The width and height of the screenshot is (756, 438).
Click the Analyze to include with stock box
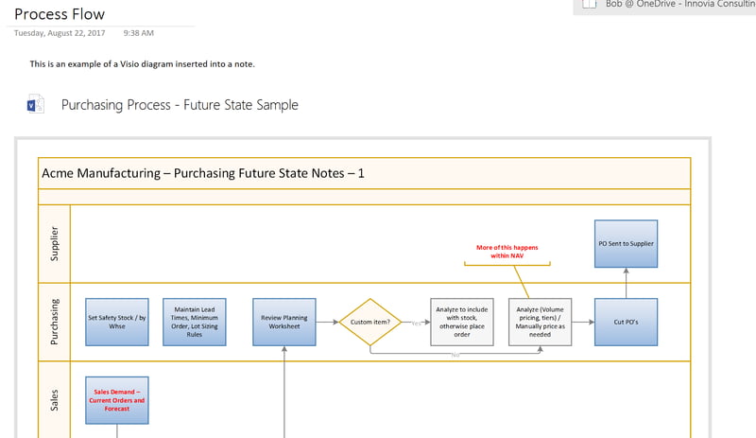[x=461, y=322]
